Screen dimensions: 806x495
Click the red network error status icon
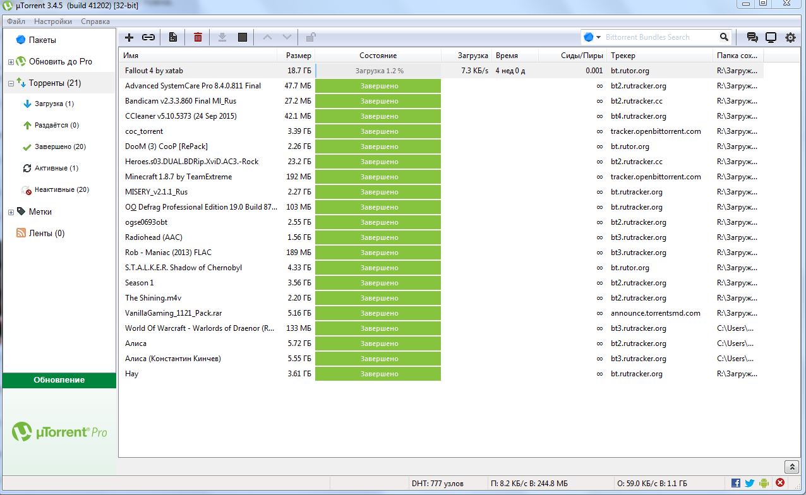pyautogui.click(x=780, y=483)
